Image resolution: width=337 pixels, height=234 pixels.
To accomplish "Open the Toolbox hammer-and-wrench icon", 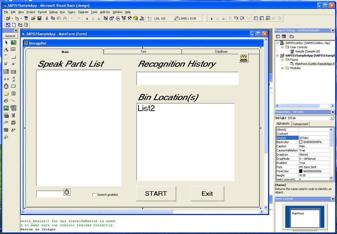I will click(x=130, y=18).
